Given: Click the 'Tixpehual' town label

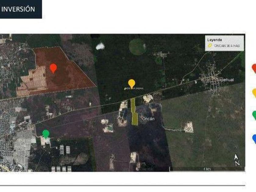Looking at the screenshot, I should [225, 80].
